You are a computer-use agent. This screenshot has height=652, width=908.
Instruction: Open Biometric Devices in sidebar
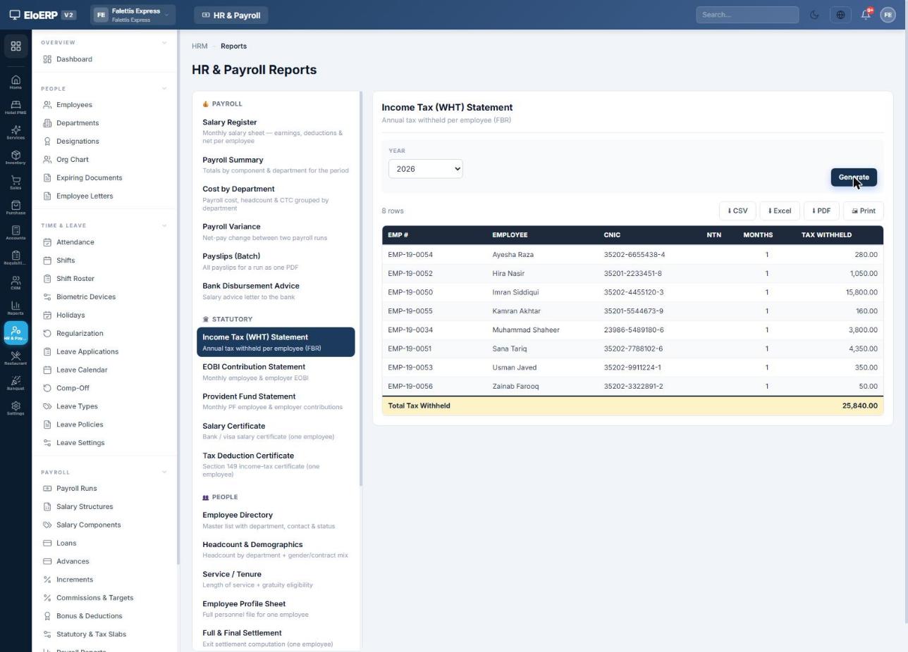point(104,297)
